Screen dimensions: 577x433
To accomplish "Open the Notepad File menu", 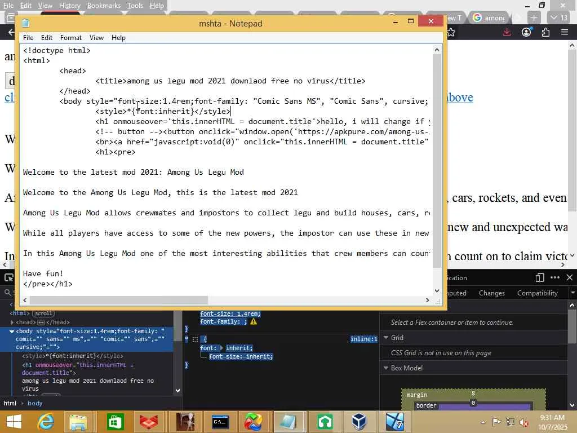I will (28, 38).
